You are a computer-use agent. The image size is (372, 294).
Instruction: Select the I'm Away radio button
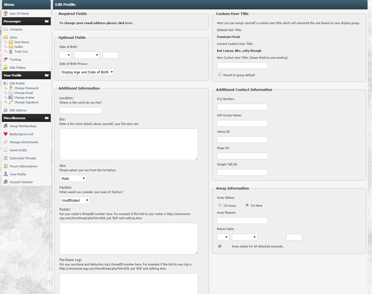coord(220,205)
